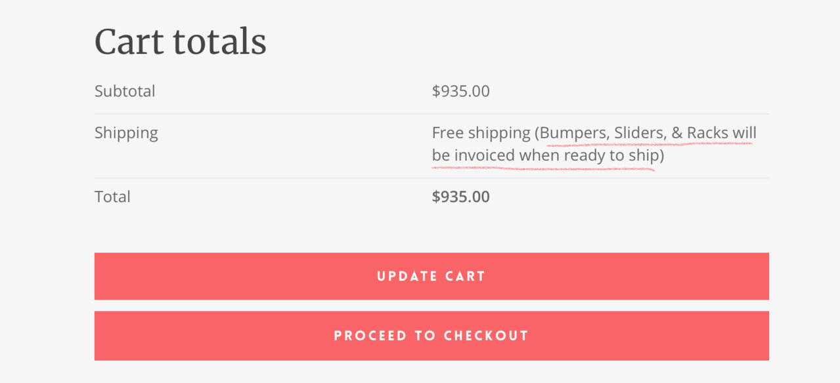Click the word "Sliders" in shipping note
Image resolution: width=840 pixels, height=383 pixels.
click(640, 133)
